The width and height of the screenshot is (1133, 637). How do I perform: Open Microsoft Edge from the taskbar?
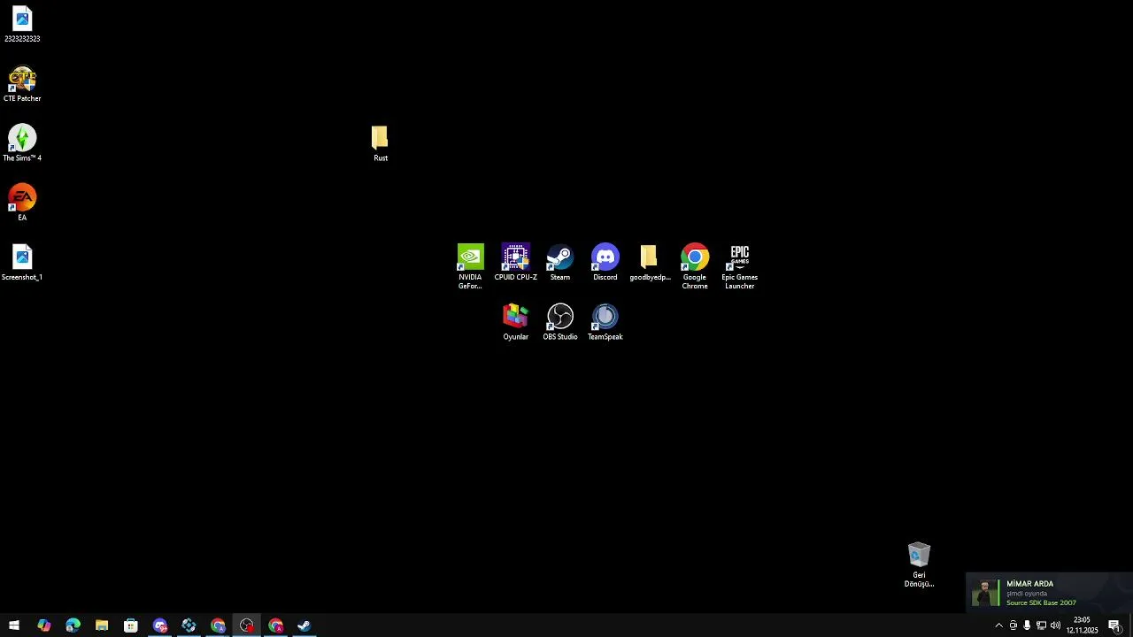tap(73, 625)
